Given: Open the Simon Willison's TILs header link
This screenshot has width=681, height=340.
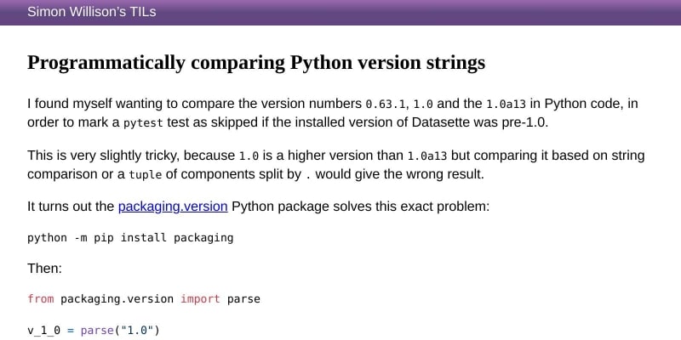Looking at the screenshot, I should pos(91,12).
